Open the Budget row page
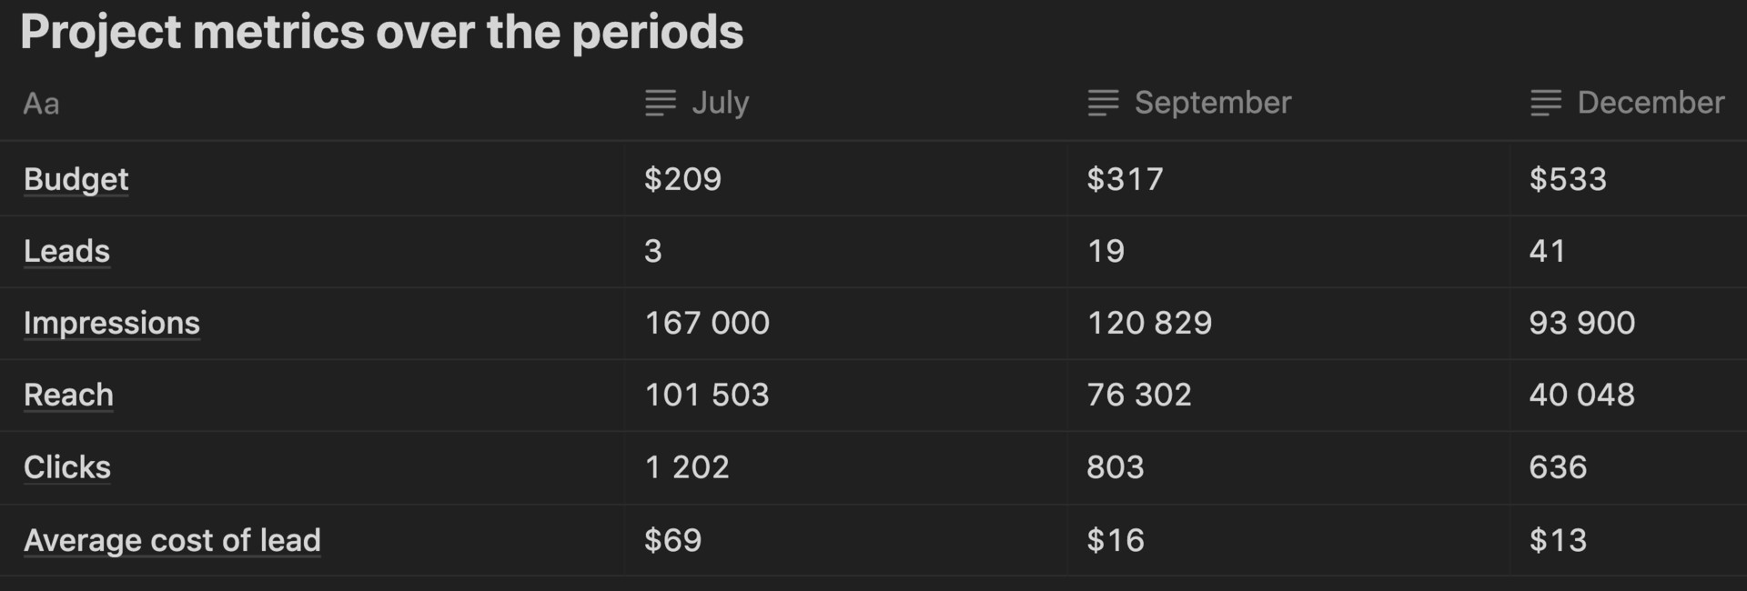 click(x=76, y=179)
